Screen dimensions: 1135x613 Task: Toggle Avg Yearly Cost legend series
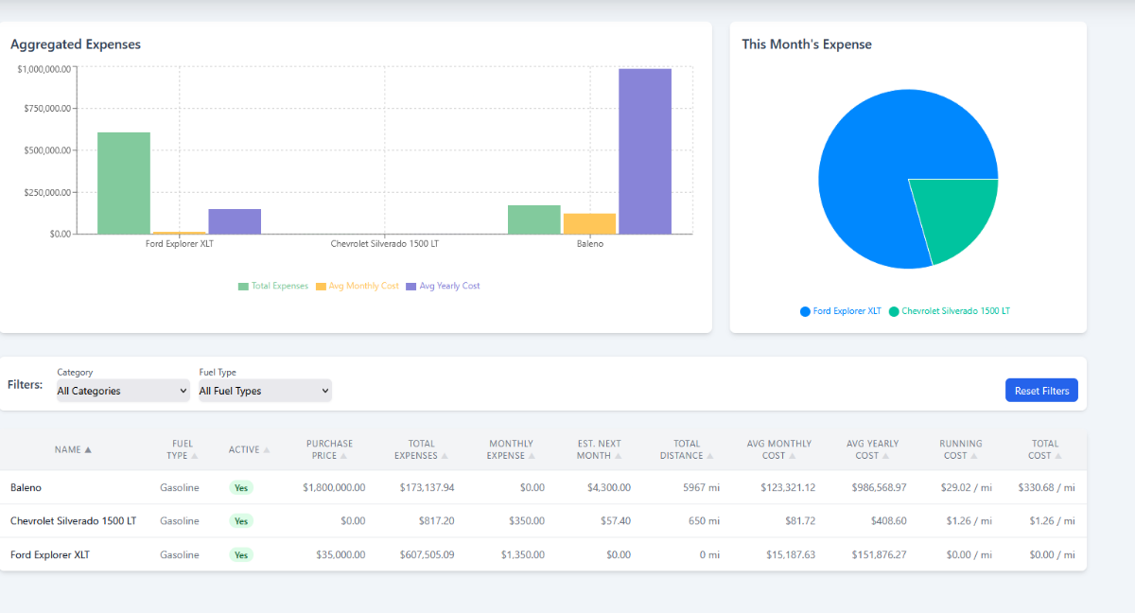pos(443,286)
